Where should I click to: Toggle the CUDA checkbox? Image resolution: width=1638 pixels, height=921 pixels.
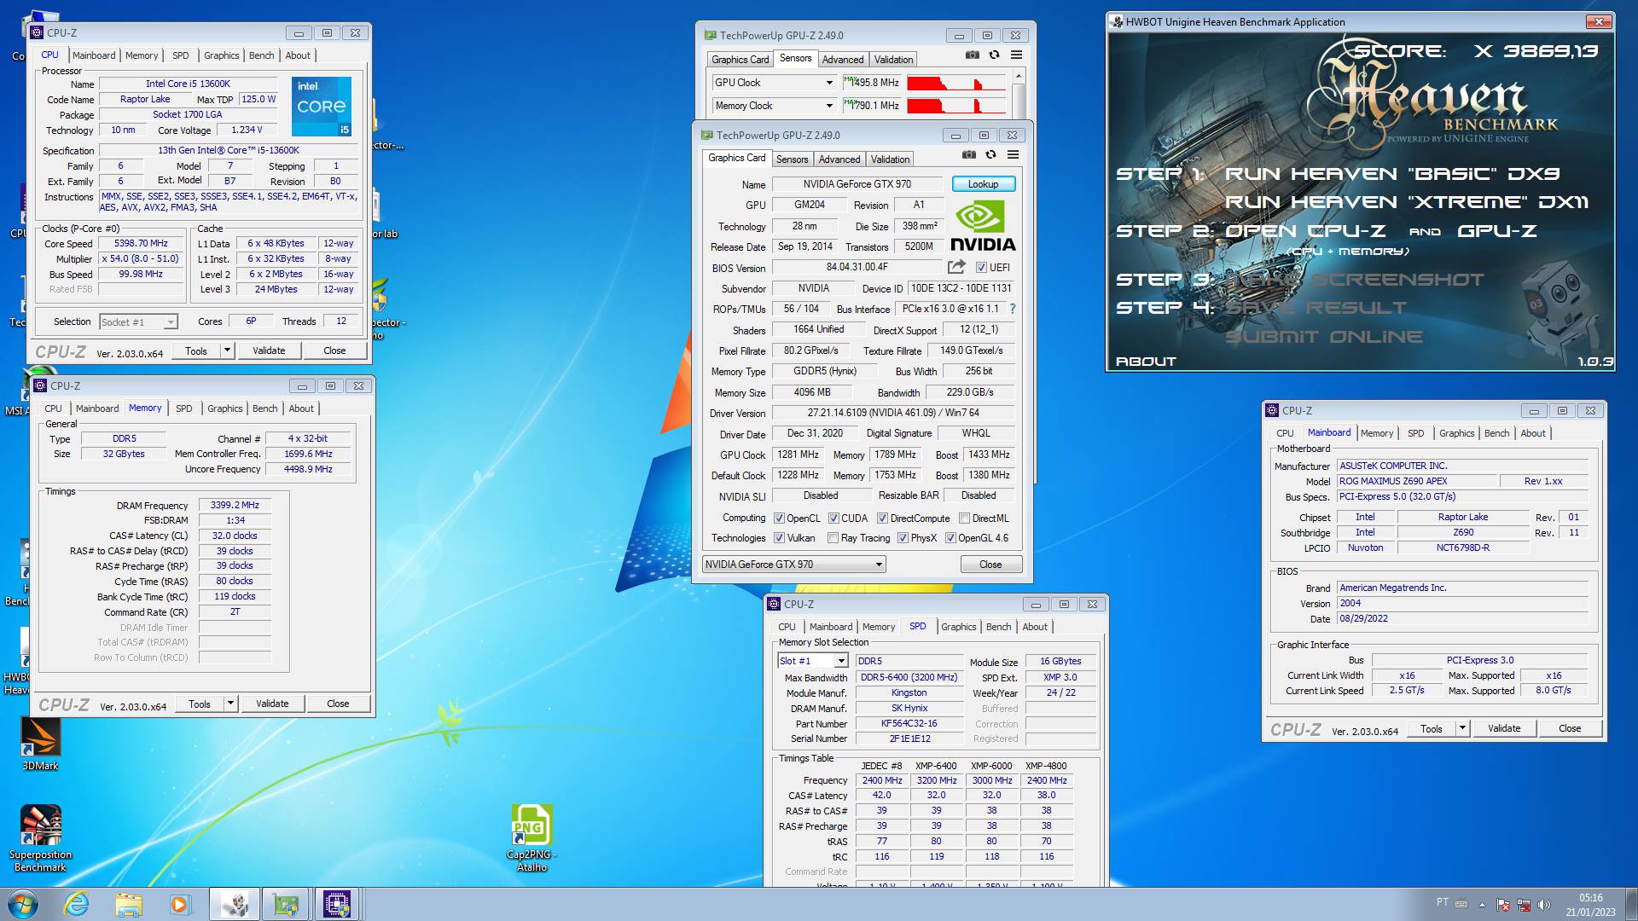834,518
